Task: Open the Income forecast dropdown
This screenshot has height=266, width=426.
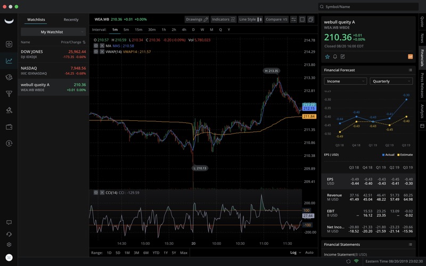Action: (x=345, y=81)
